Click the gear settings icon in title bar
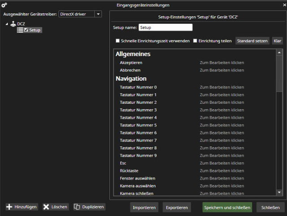The height and width of the screenshot is (216, 287). tap(4, 5)
